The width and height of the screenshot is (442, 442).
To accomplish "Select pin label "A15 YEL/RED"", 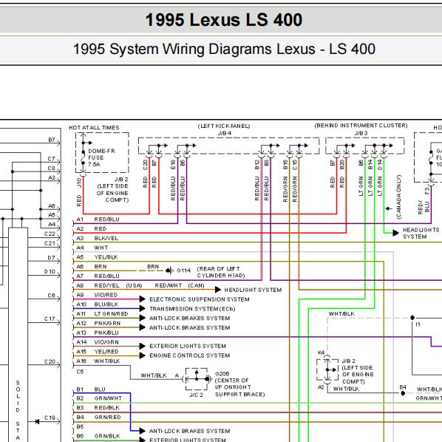I will pos(98,352).
